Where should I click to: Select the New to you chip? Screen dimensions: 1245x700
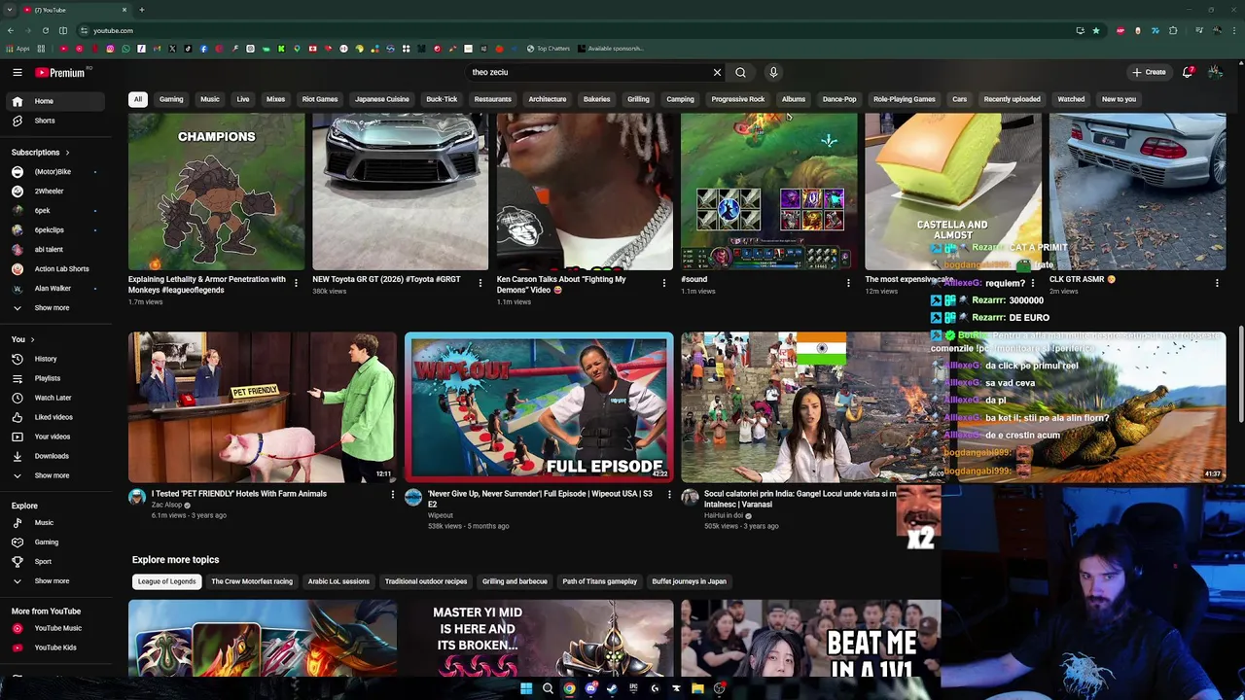tap(1119, 99)
